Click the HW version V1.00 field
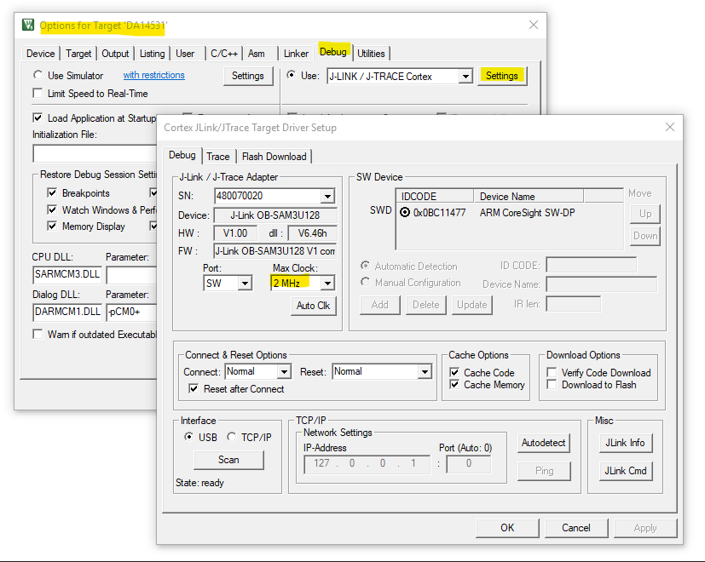 (235, 233)
